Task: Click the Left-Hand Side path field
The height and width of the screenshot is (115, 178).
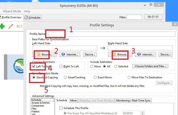Action: (x=65, y=48)
